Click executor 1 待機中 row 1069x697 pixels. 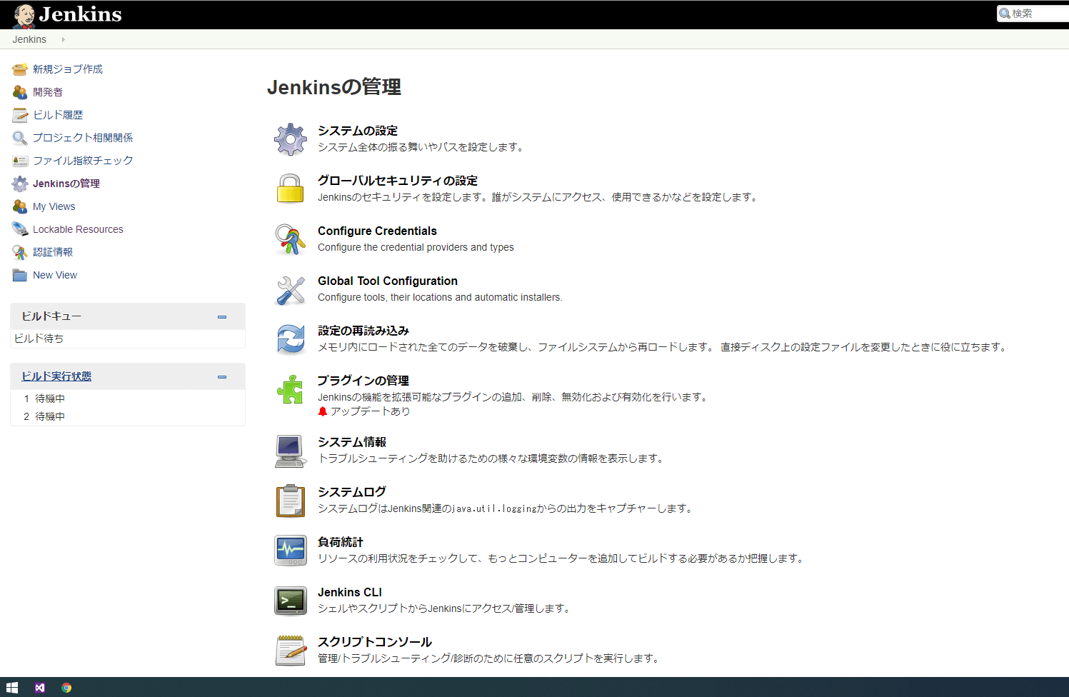pyautogui.click(x=128, y=398)
